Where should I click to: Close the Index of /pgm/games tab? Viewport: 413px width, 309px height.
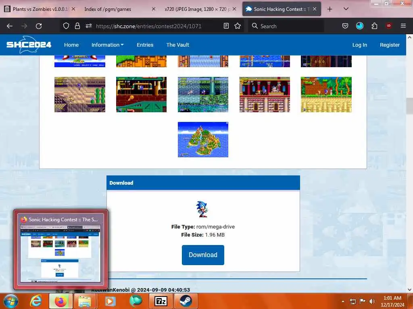[x=154, y=9]
